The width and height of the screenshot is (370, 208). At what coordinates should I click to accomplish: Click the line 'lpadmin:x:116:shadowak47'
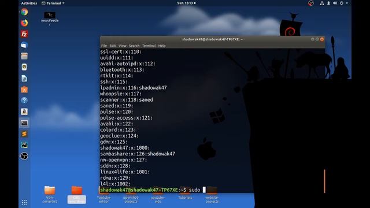134,88
